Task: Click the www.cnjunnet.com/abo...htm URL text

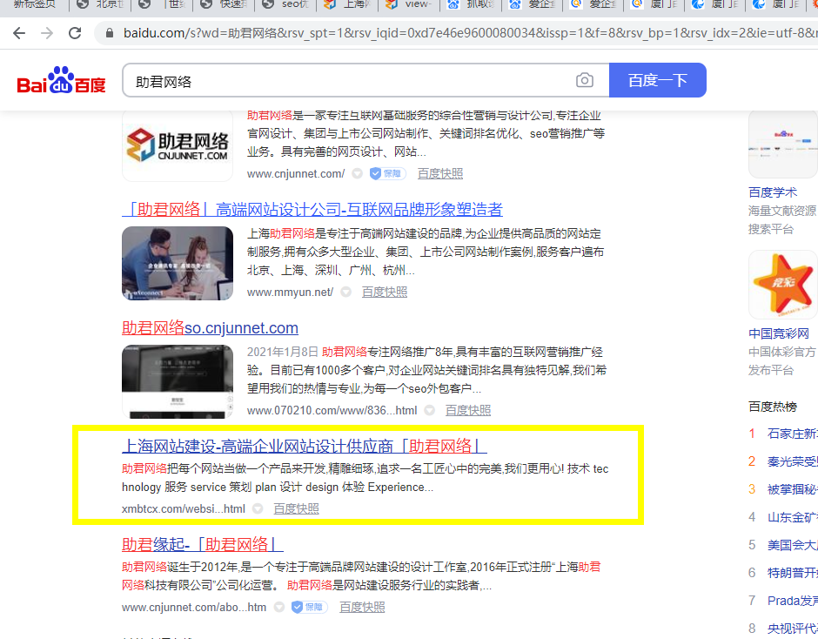Action: click(194, 608)
